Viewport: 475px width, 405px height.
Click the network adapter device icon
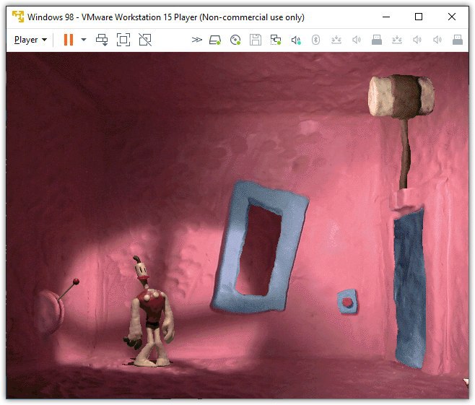click(276, 40)
